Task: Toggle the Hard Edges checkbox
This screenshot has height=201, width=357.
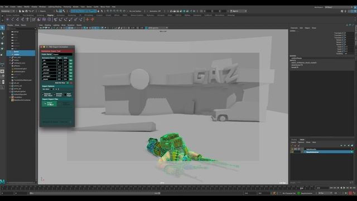Action: [x=65, y=94]
